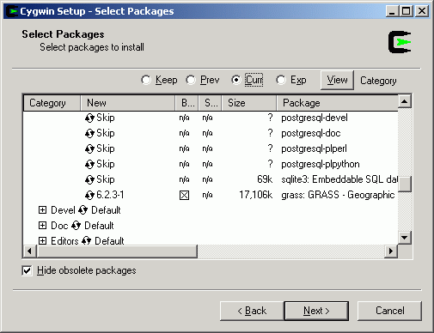Click the vertical scrollbar up arrow

coord(405,101)
